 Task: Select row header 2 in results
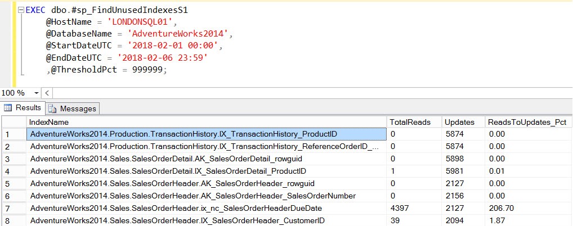(14, 147)
